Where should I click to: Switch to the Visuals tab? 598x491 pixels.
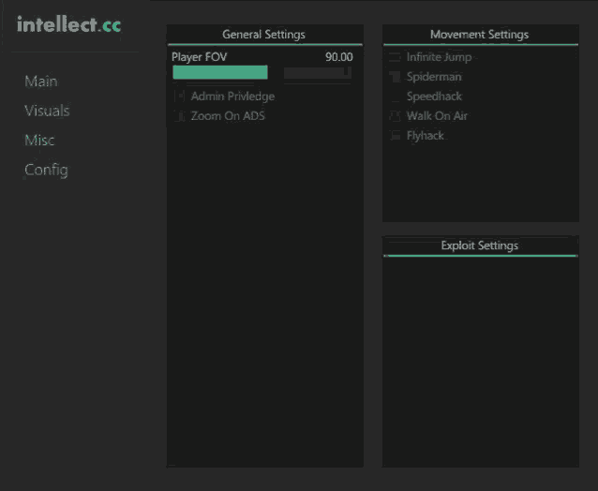47,111
